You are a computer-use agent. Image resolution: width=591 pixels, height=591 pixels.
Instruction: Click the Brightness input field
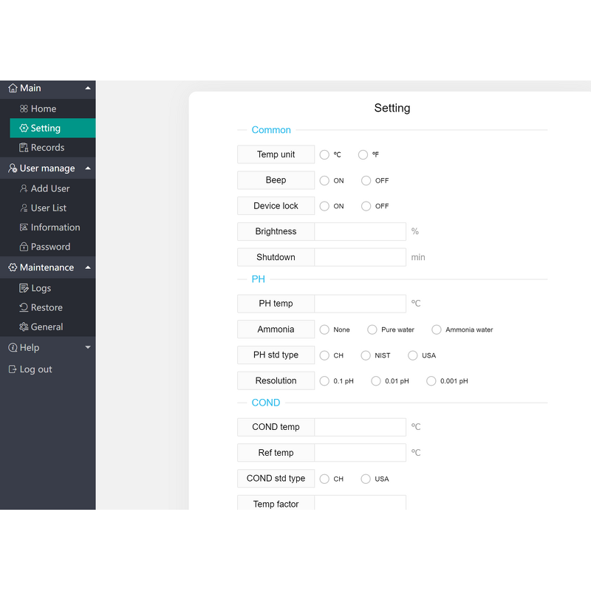click(360, 232)
